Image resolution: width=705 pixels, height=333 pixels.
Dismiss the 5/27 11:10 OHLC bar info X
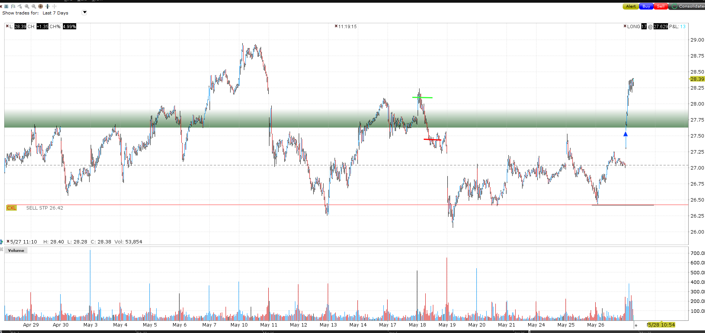click(8, 242)
